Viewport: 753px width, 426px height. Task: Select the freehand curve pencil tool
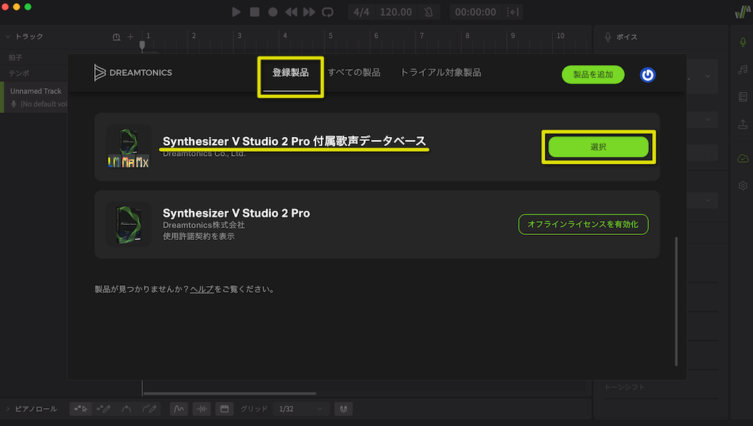pos(149,409)
